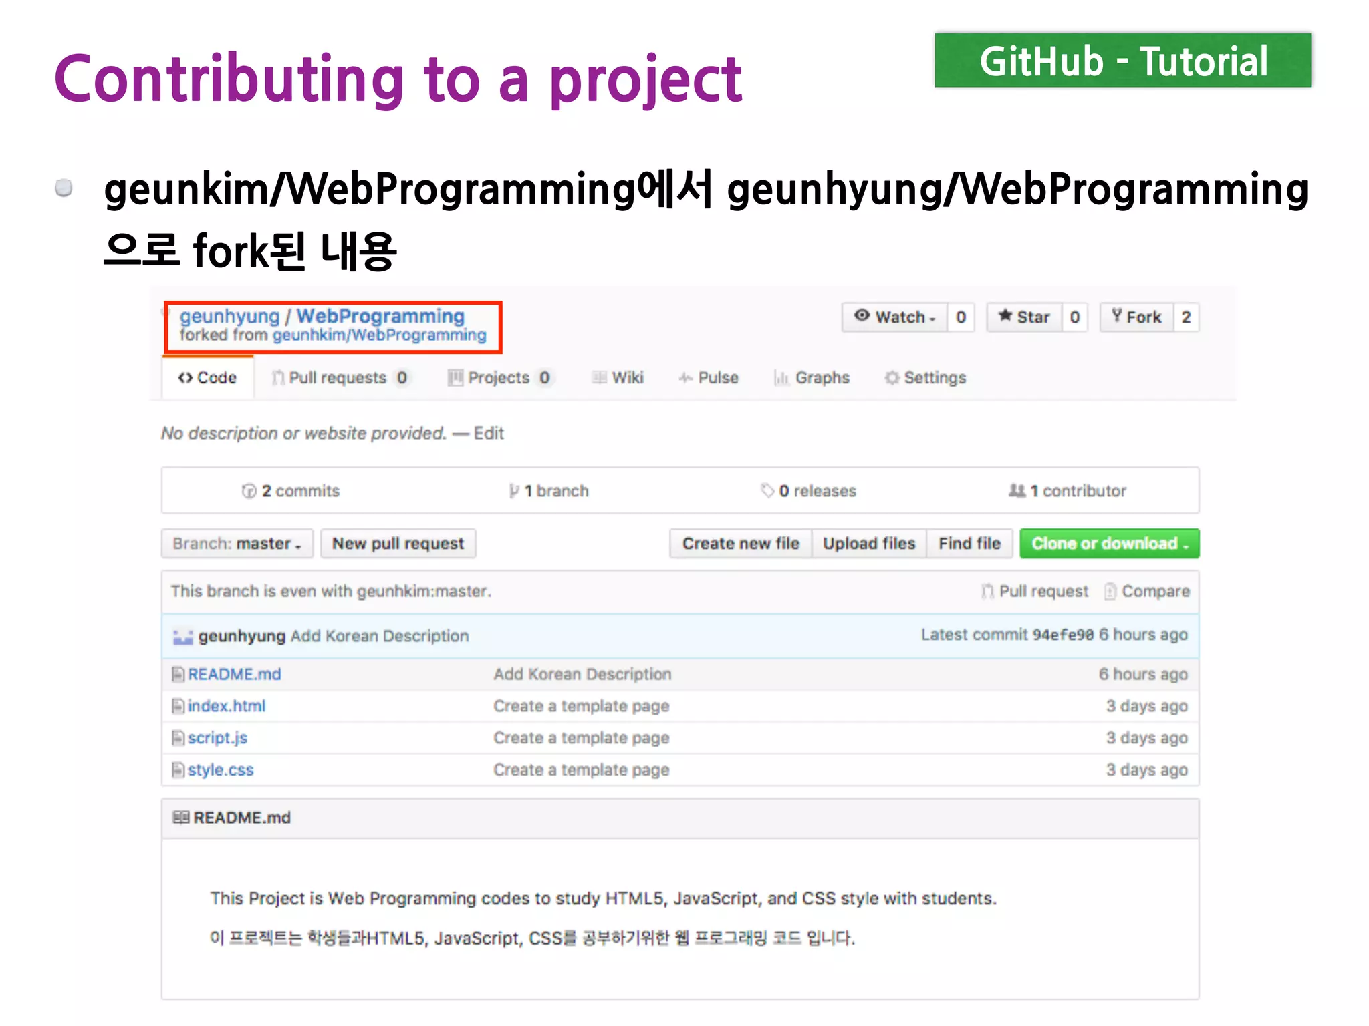This screenshot has height=1026, width=1369.
Task: Click the releases tag icon
Action: tap(767, 491)
